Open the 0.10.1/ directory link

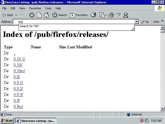[x=19, y=59]
